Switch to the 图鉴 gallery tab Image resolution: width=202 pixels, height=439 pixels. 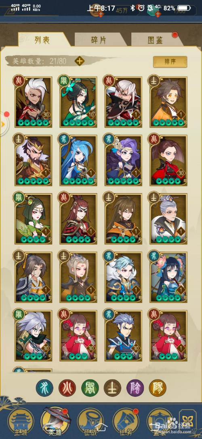click(x=156, y=40)
